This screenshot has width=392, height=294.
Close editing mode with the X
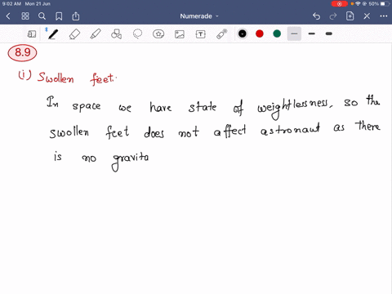tap(367, 16)
